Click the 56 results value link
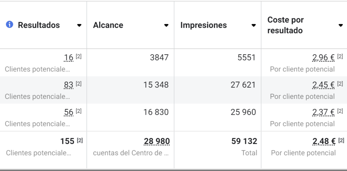 [x=68, y=112]
